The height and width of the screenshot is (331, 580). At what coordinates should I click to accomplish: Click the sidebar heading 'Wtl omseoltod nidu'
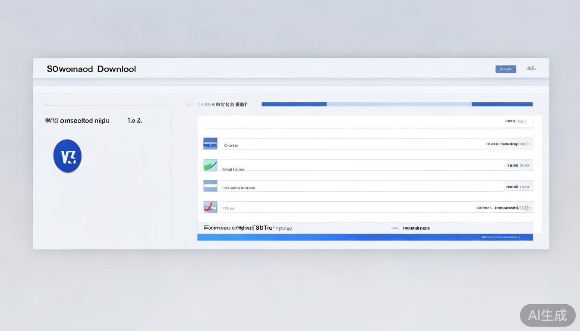pos(77,121)
